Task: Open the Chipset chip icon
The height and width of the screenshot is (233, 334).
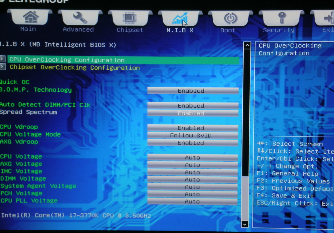Action: click(x=130, y=18)
